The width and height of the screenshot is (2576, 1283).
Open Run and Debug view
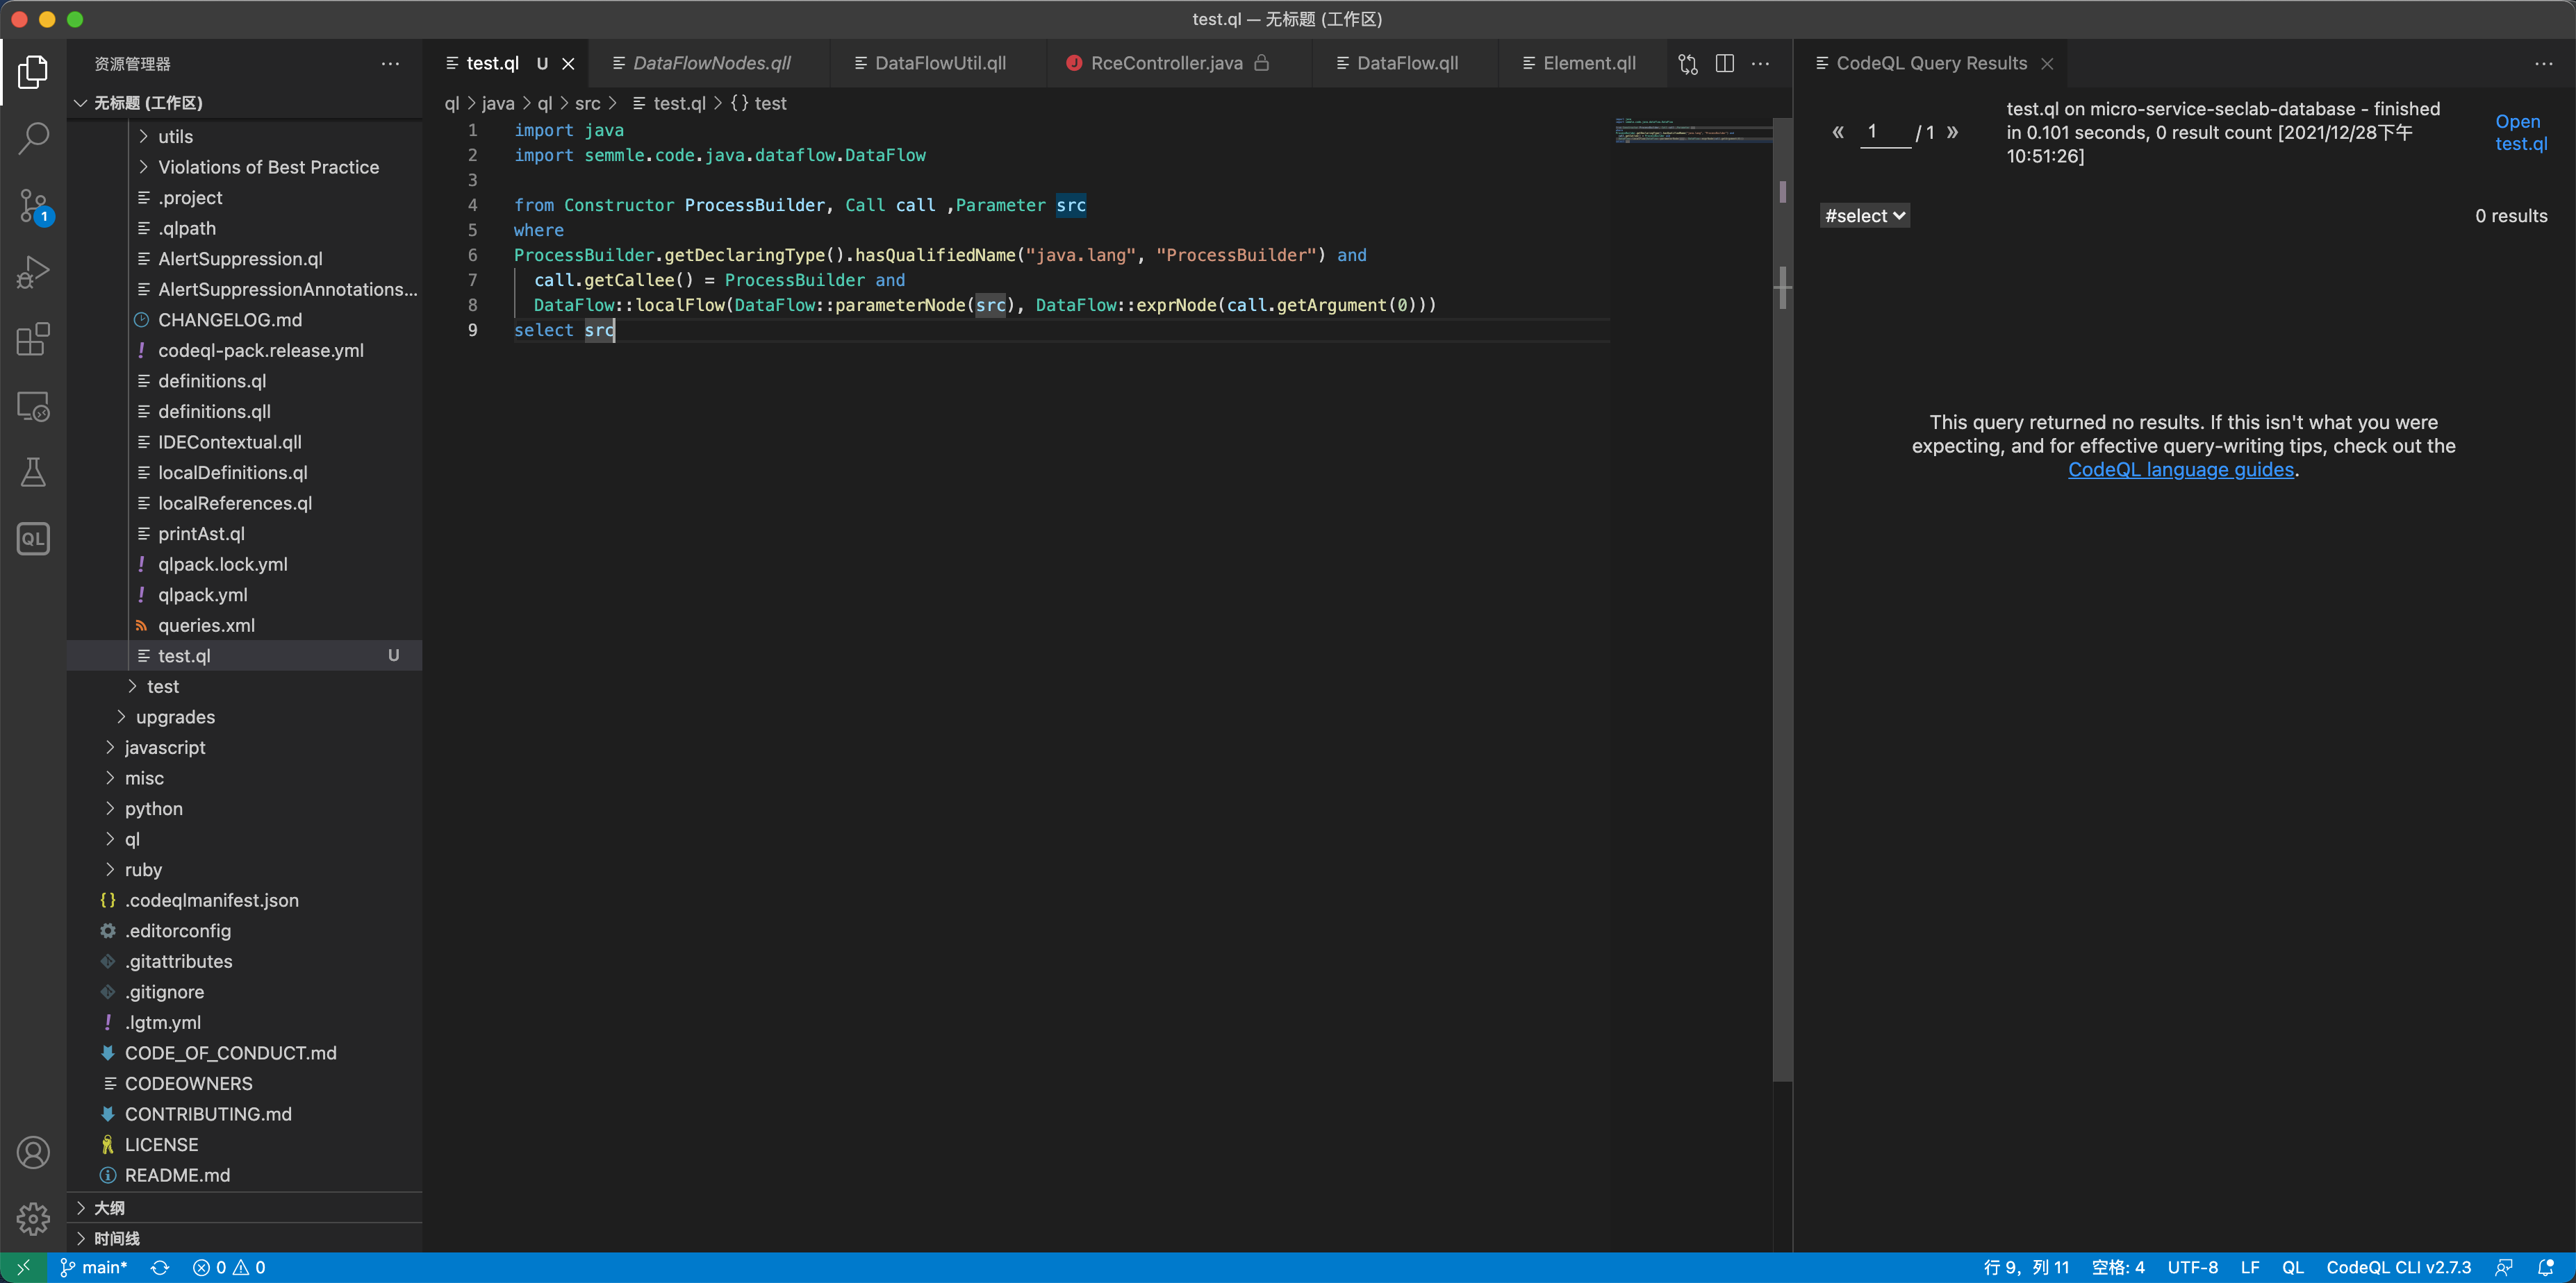click(33, 271)
